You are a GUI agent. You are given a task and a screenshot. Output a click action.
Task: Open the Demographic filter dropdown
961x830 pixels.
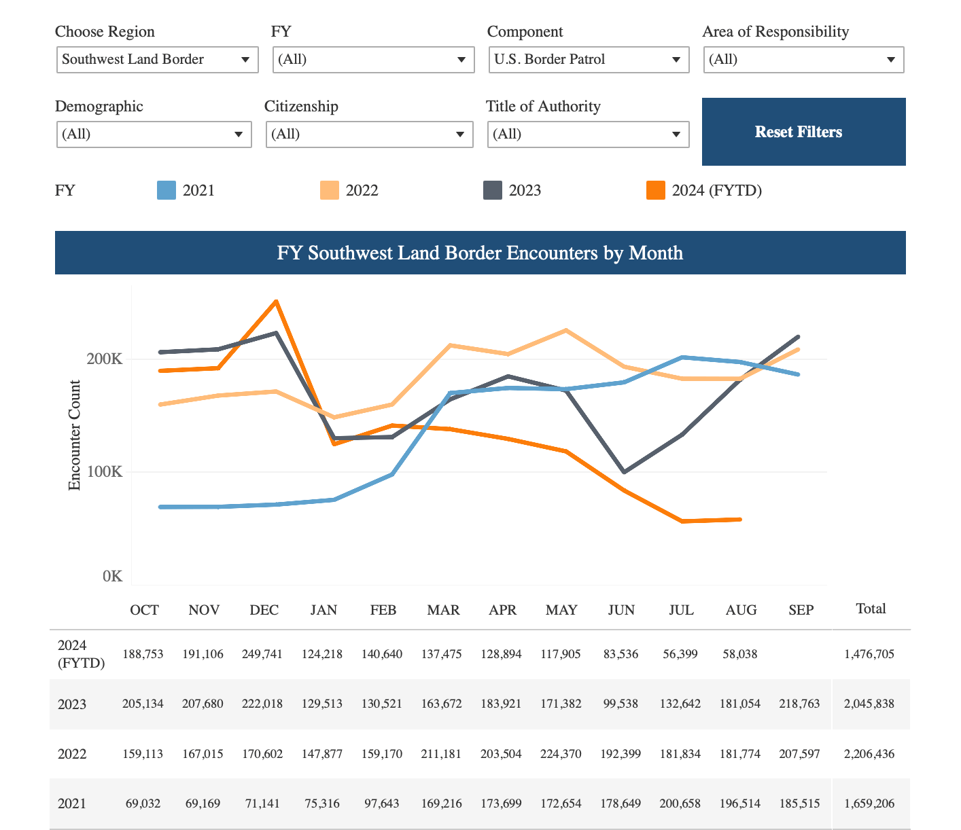tap(154, 134)
